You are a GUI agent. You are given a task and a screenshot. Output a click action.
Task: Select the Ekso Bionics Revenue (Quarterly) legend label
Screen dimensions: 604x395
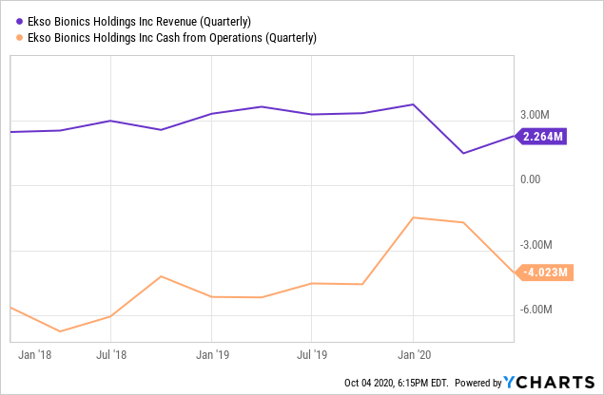[x=139, y=22]
